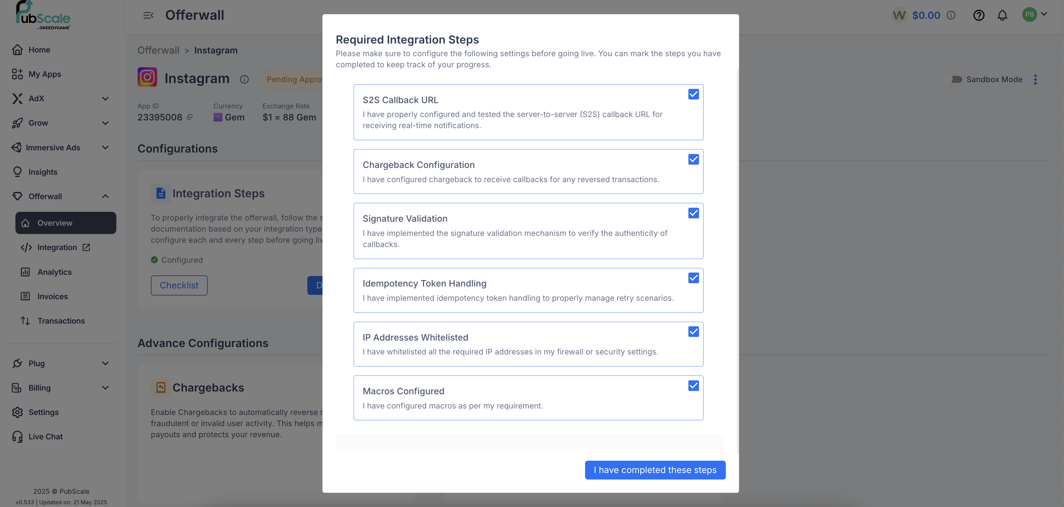Open the Analytics sidebar item
Viewport: 1064px width, 507px height.
tap(55, 272)
